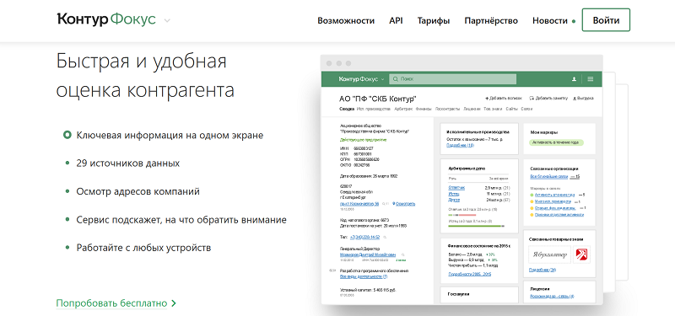Click the user profile icon in green bar
Viewport: 675px width, 316px height.
[x=574, y=79]
